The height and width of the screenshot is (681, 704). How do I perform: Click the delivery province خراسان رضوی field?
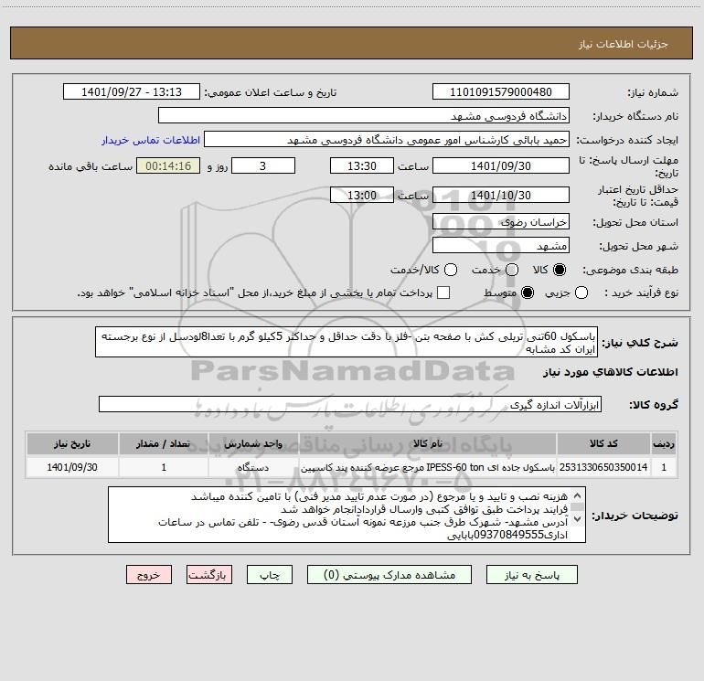501,221
